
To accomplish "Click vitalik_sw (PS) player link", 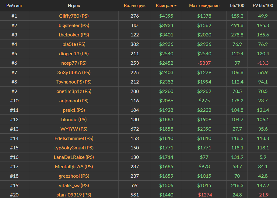I will (x=74, y=186).
